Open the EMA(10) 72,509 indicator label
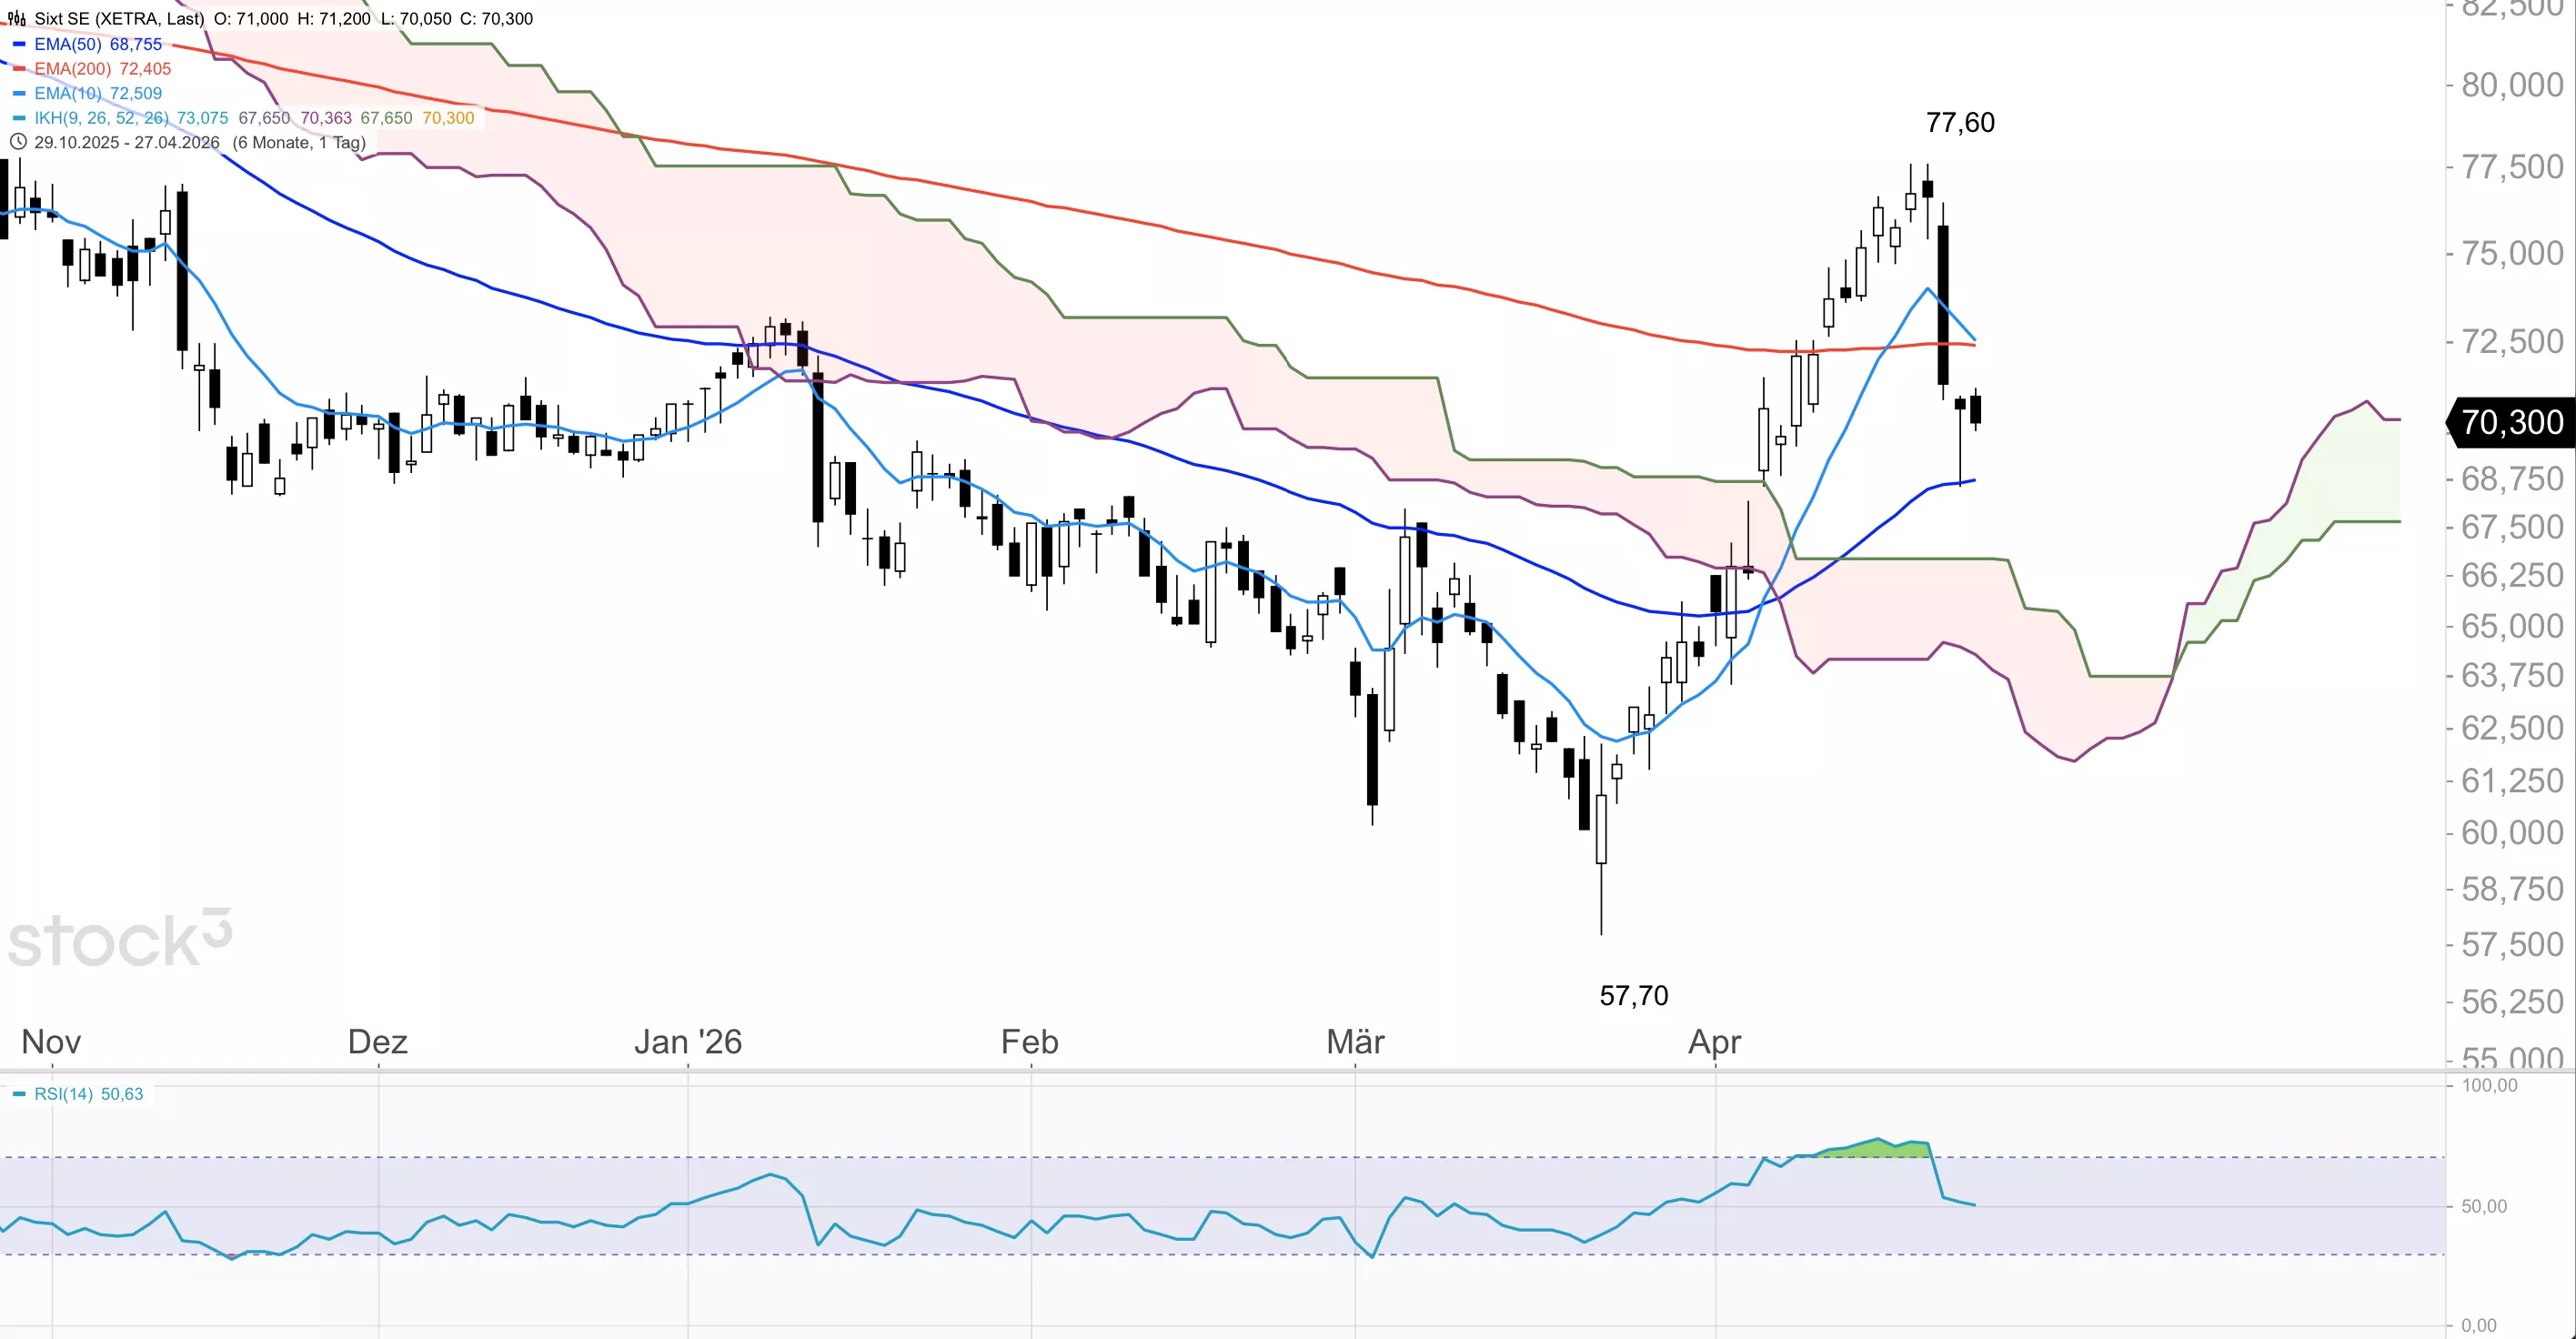Screen dimensions: 2576x1339 pyautogui.click(x=98, y=93)
